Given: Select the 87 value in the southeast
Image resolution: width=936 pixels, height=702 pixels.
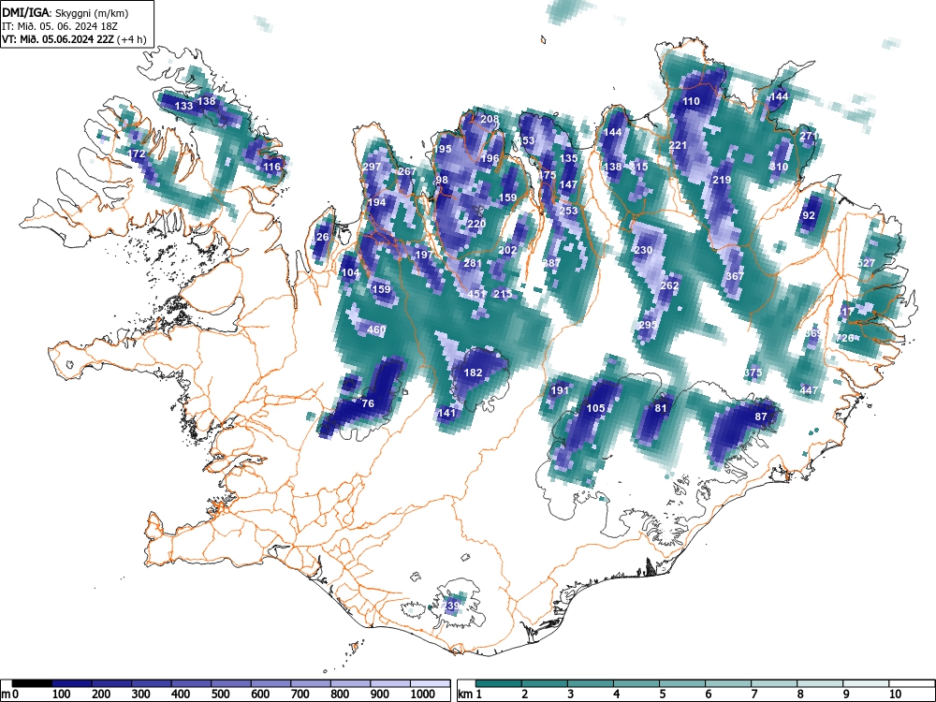Looking at the screenshot, I should coord(760,417).
